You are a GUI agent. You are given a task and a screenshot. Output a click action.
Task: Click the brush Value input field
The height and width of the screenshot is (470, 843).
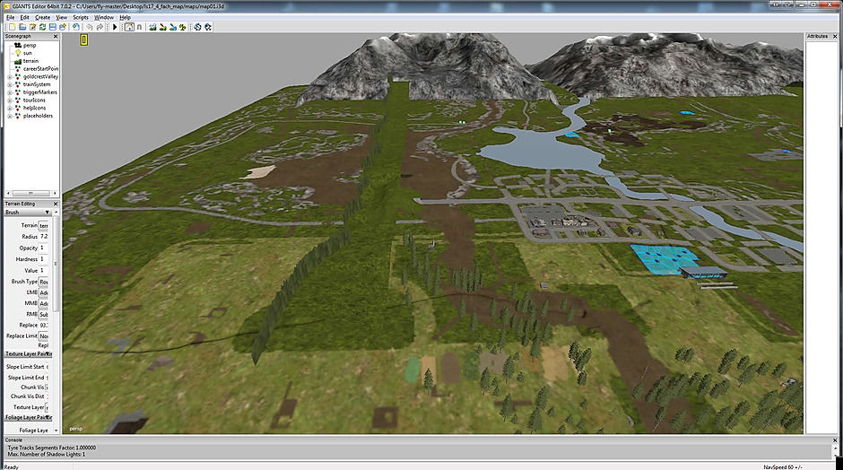pos(44,271)
